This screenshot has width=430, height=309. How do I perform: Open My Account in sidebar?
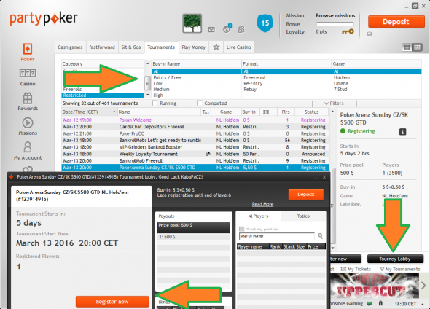coord(28,151)
